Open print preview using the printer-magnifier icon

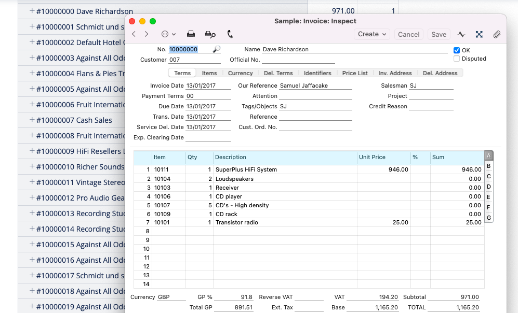click(210, 33)
